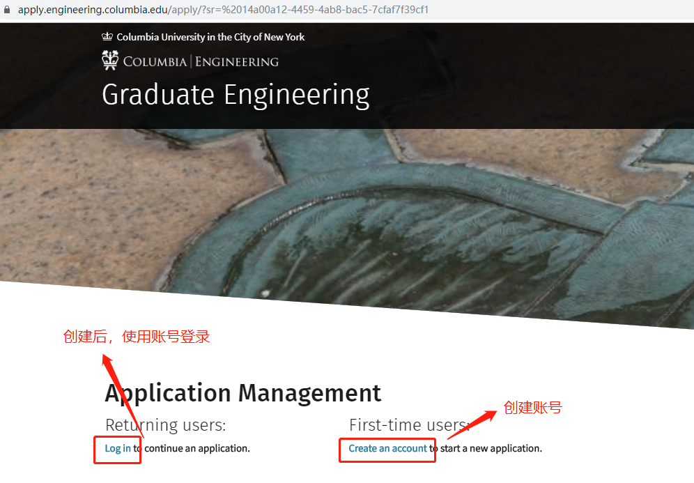Open the Columbia Engineering wordmark link
The image size is (694, 483).
(201, 61)
